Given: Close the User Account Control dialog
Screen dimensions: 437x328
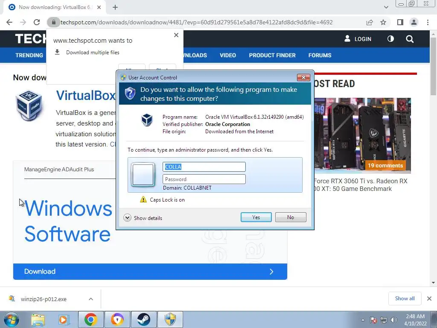Looking at the screenshot, I should pyautogui.click(x=303, y=78).
